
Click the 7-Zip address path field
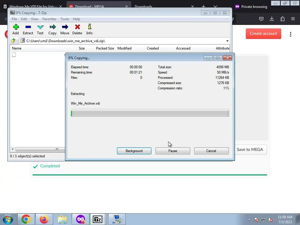tap(122, 41)
